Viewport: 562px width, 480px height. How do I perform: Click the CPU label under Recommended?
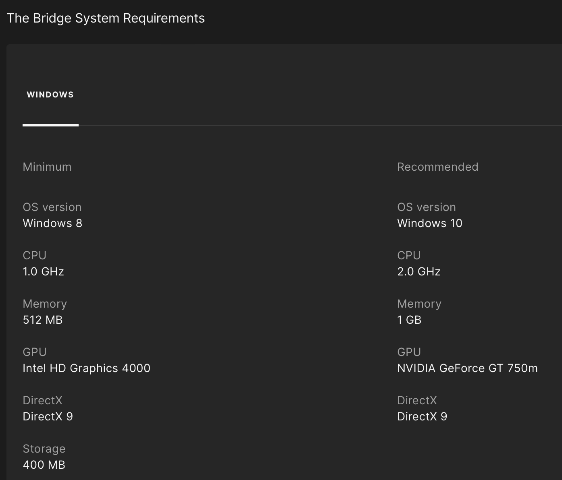point(409,255)
